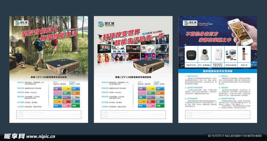
Task: Click the 智能生活抢先一步 headline
Action: coord(139,39)
